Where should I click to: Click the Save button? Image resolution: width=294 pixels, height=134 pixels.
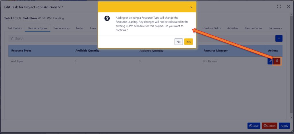(254, 126)
